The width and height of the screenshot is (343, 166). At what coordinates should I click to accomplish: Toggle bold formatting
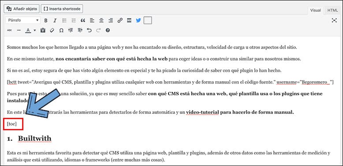pos(46,21)
